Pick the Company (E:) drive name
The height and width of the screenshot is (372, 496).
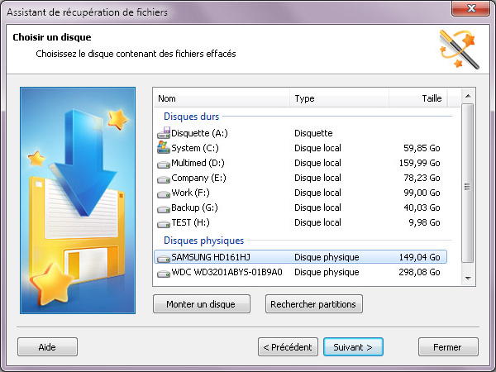pos(198,178)
